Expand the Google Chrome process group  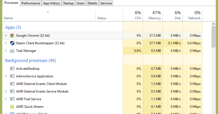pyautogui.click(x=6, y=36)
